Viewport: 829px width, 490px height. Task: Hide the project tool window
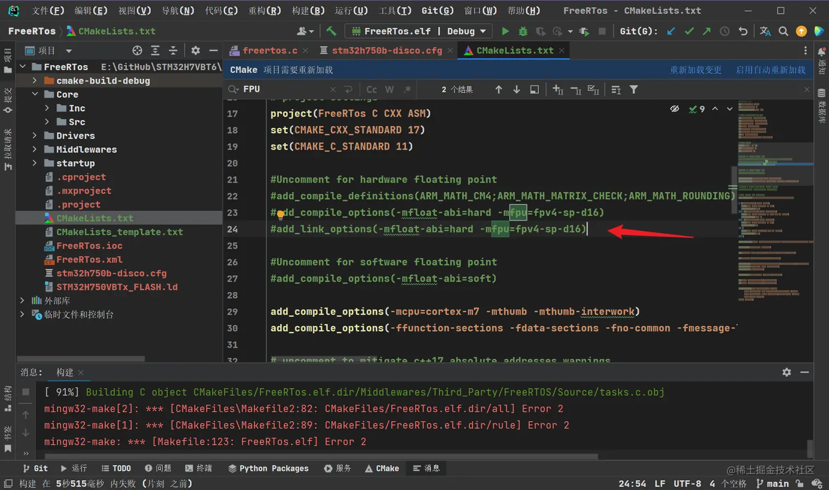coord(213,50)
